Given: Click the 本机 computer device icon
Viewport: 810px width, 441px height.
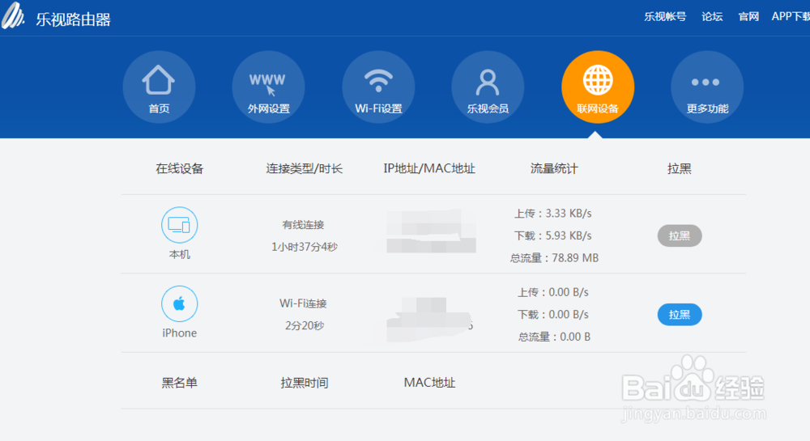Looking at the screenshot, I should coord(179,225).
